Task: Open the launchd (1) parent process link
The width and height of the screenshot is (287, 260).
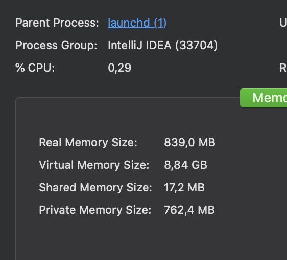Action: click(x=137, y=23)
